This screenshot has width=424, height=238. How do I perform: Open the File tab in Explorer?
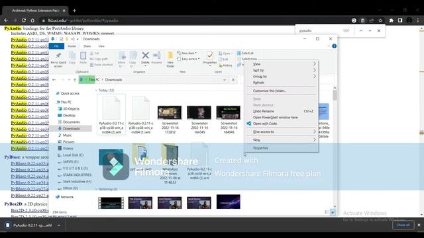tap(56, 46)
